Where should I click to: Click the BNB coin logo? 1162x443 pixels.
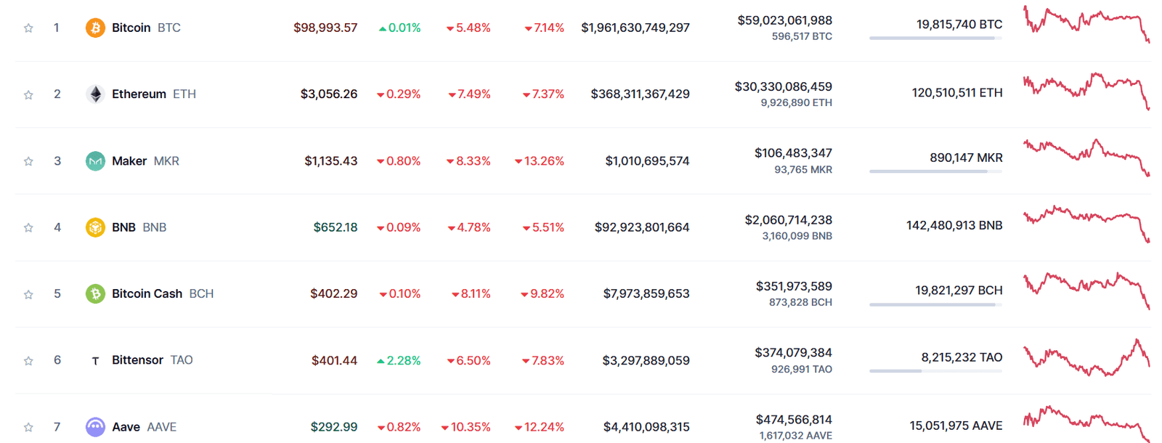[95, 227]
